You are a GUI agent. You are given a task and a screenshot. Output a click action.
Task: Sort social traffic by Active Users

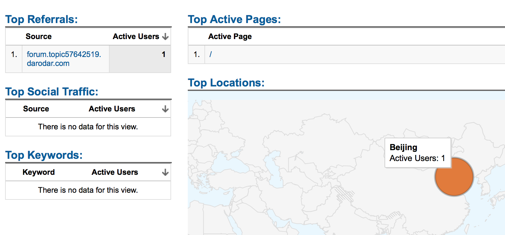tap(112, 109)
